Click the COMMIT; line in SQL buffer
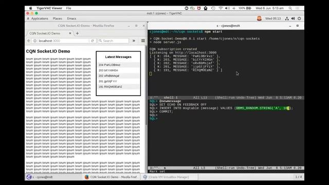Image resolution: width=329 pixels, height=185 pixels. (161, 112)
